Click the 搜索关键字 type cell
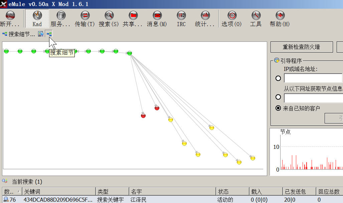This screenshot has height=203, width=343. pos(111,200)
